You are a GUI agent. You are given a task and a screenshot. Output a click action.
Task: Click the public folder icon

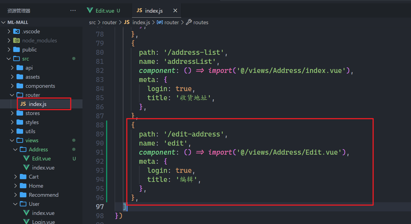point(16,50)
